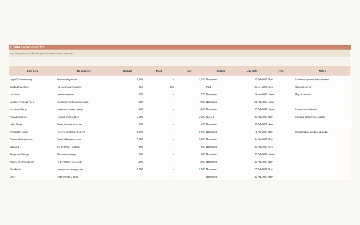The image size is (360, 225).
Task: Select 'Pre-purchase inspection' description
Action: click(69, 87)
